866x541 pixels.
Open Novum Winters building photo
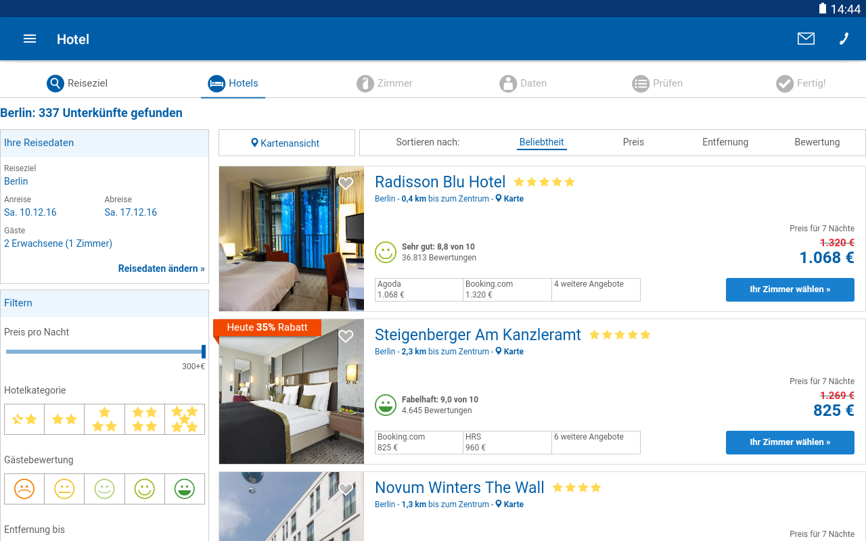coord(292,507)
